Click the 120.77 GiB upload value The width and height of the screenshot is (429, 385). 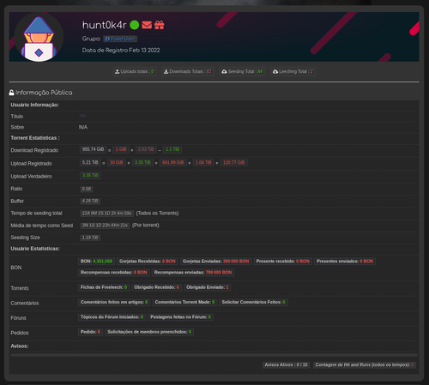(x=233, y=163)
